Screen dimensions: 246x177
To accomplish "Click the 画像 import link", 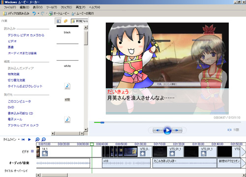I will pos(11,47).
